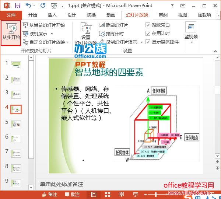Click slide area scroll down arrow
The image size is (221, 199).
coord(217,156)
